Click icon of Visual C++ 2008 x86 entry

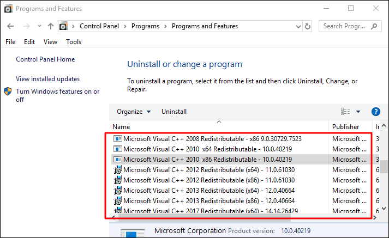coord(118,138)
